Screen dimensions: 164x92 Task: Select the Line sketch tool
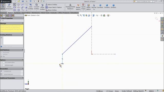click(15, 5)
